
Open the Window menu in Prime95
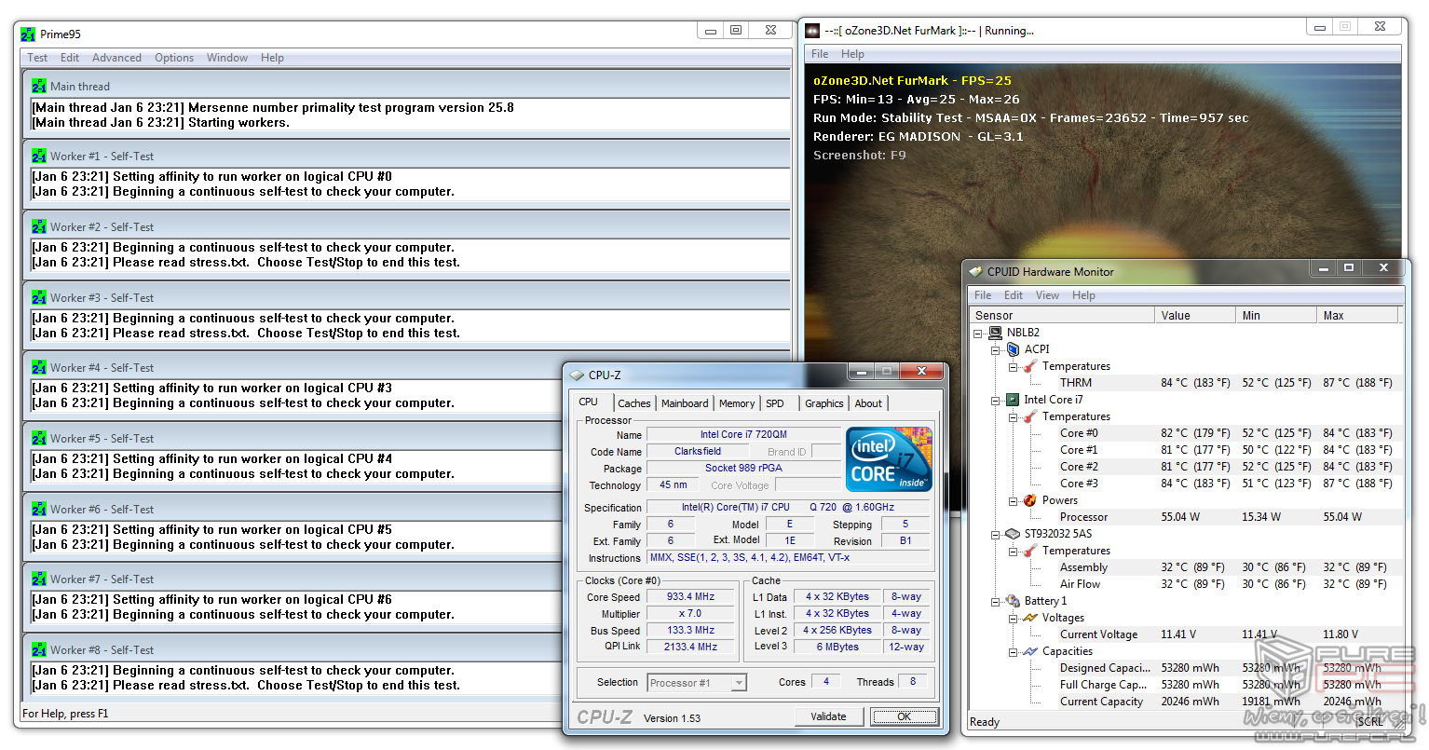(x=227, y=58)
